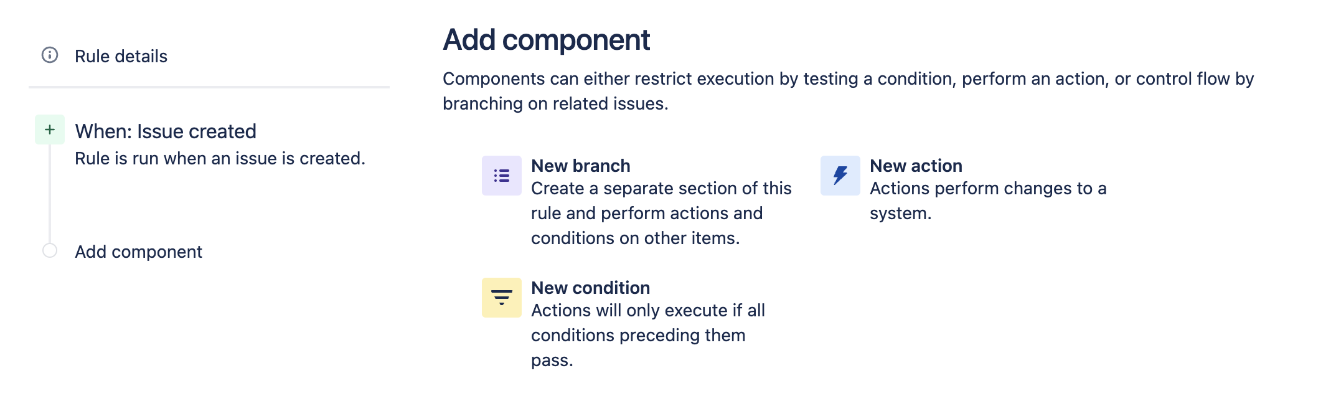1336x406 pixels.
Task: Select the When: Issue created trigger
Action: click(166, 131)
